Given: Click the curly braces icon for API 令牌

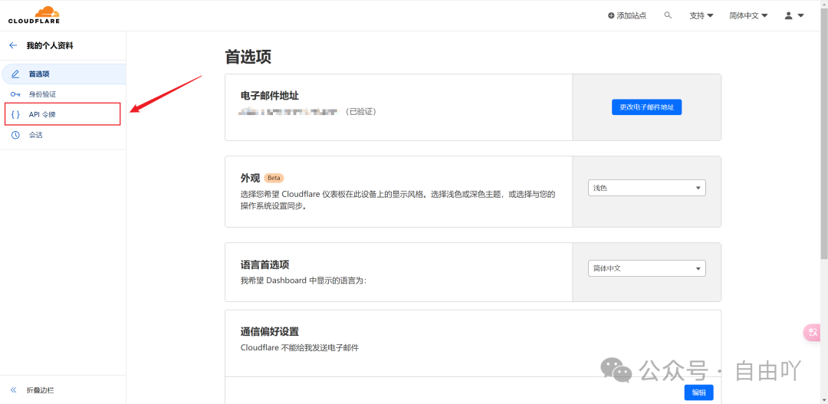Looking at the screenshot, I should 15,114.
